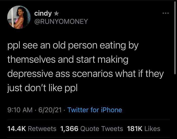The width and height of the screenshot is (177, 139).
Task: Click the word "Retweets" in the stats row
Action: (x=42, y=129)
